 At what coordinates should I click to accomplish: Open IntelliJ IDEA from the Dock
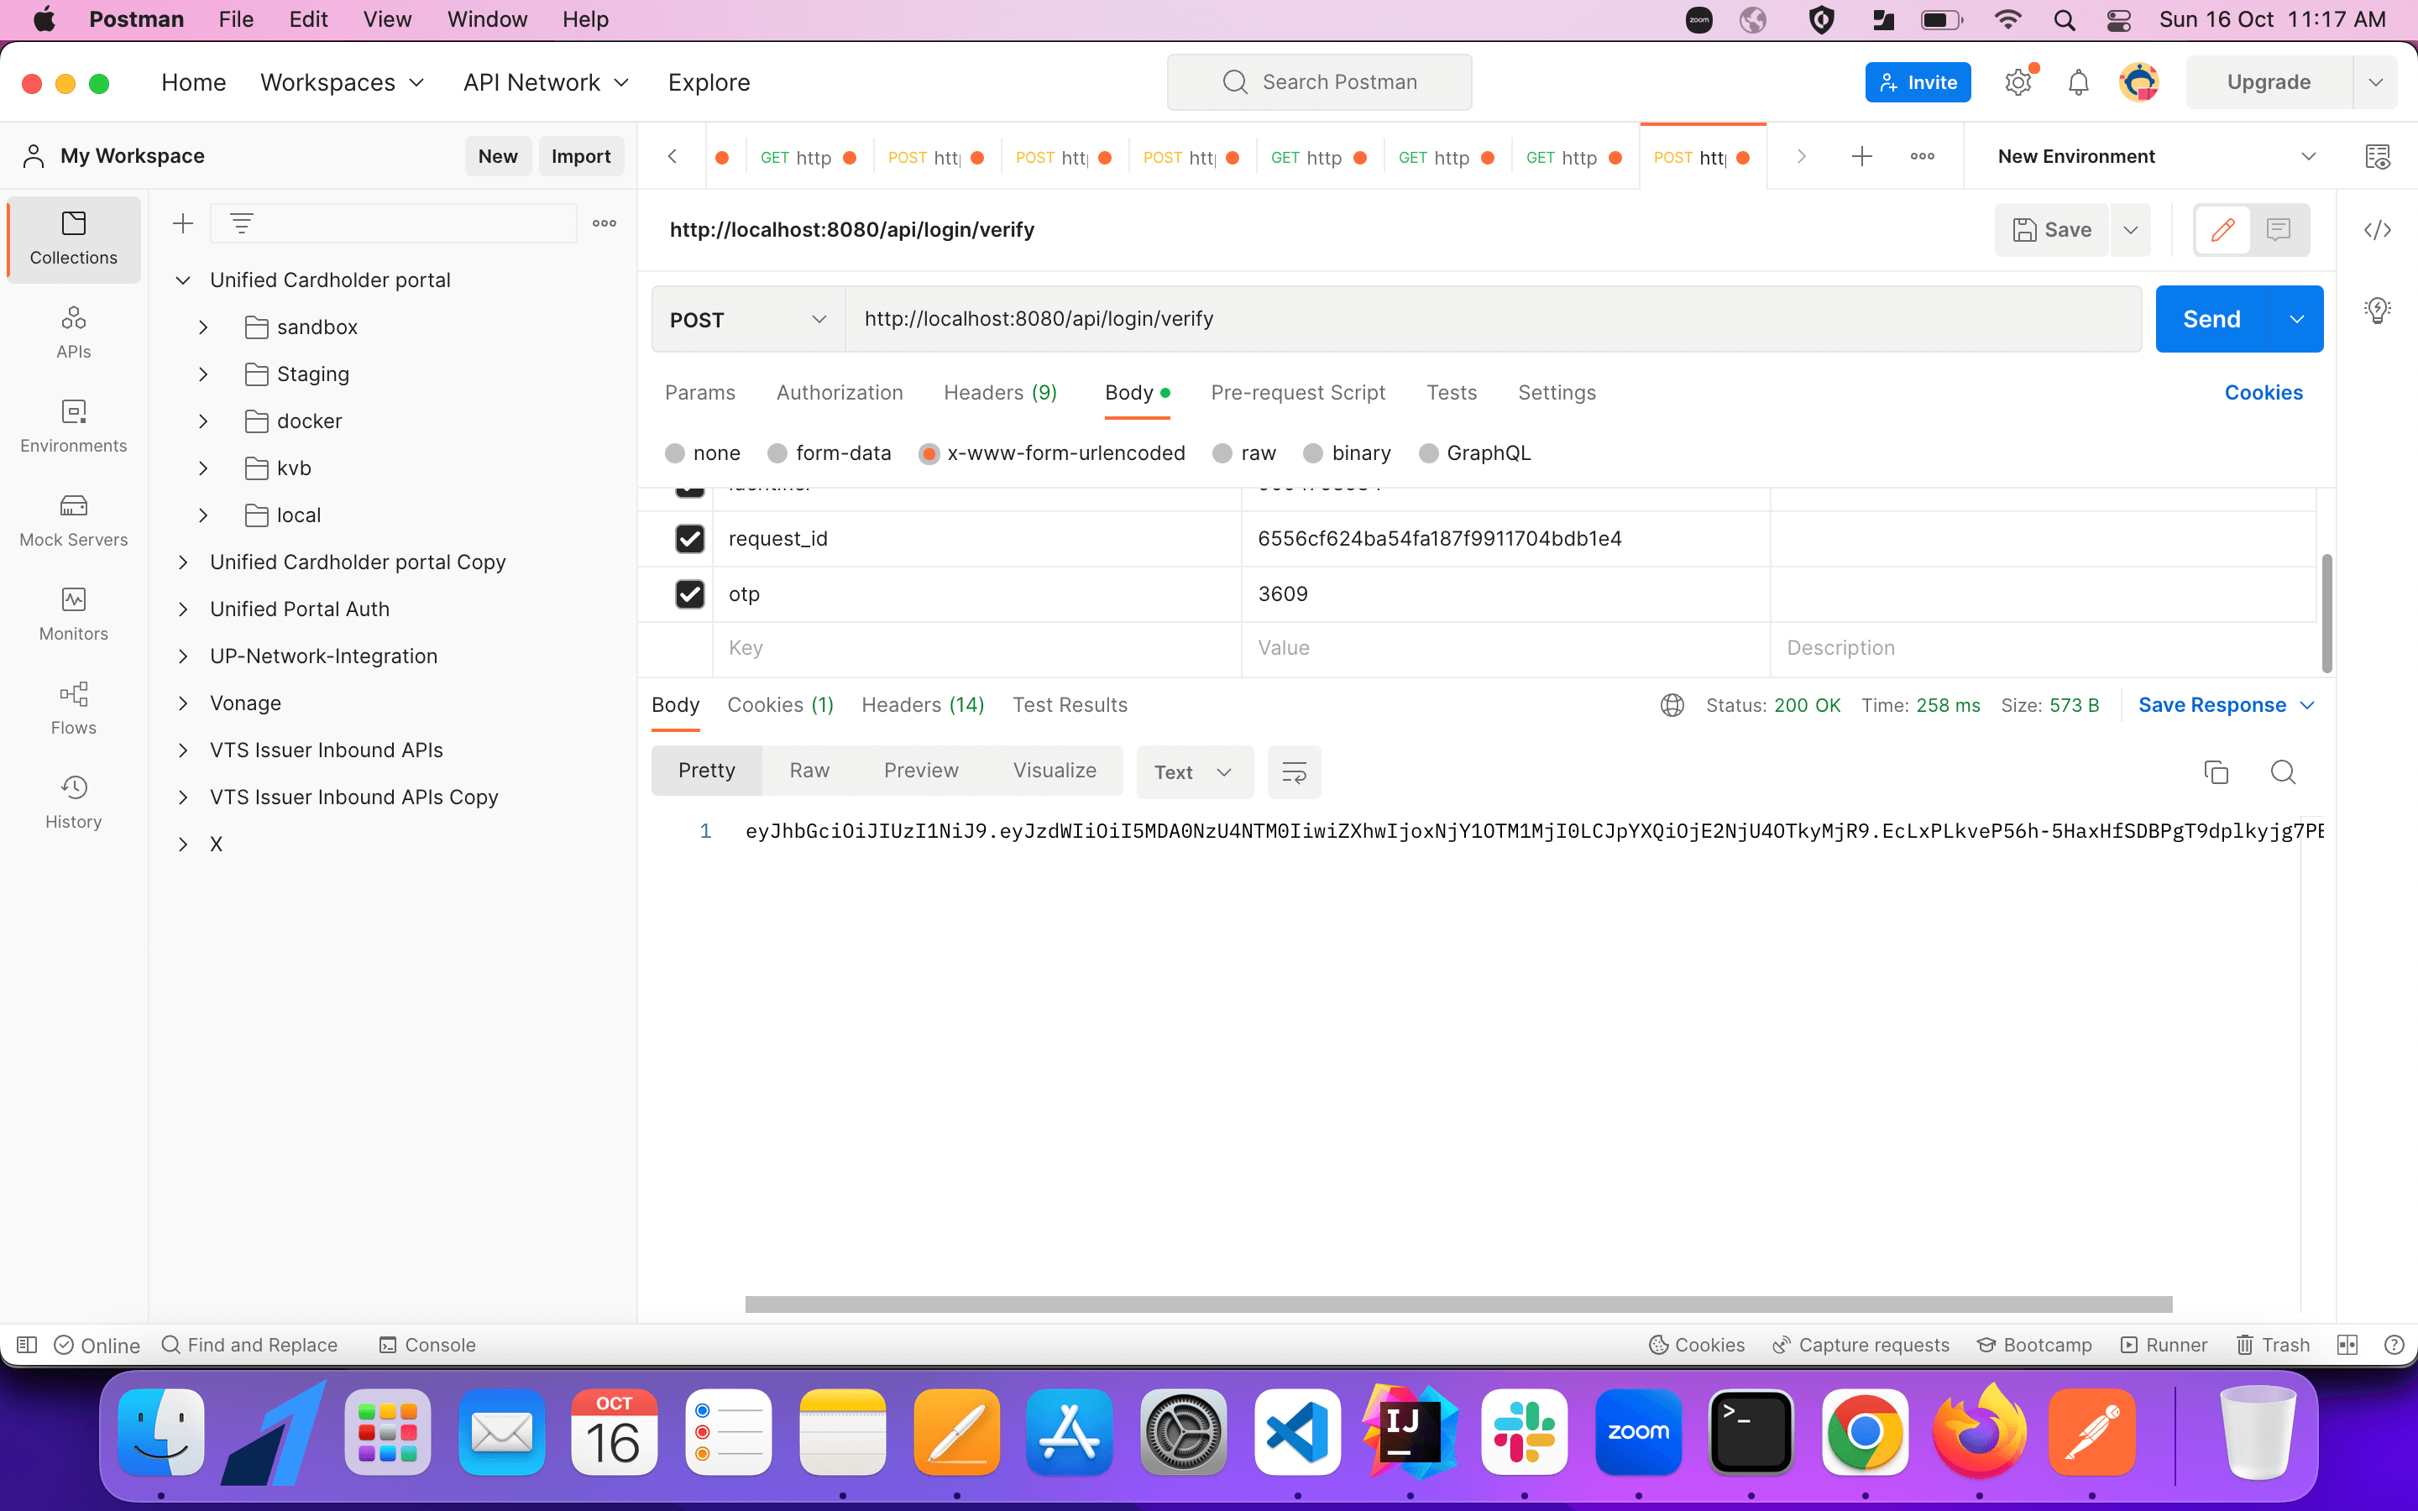coord(1410,1432)
